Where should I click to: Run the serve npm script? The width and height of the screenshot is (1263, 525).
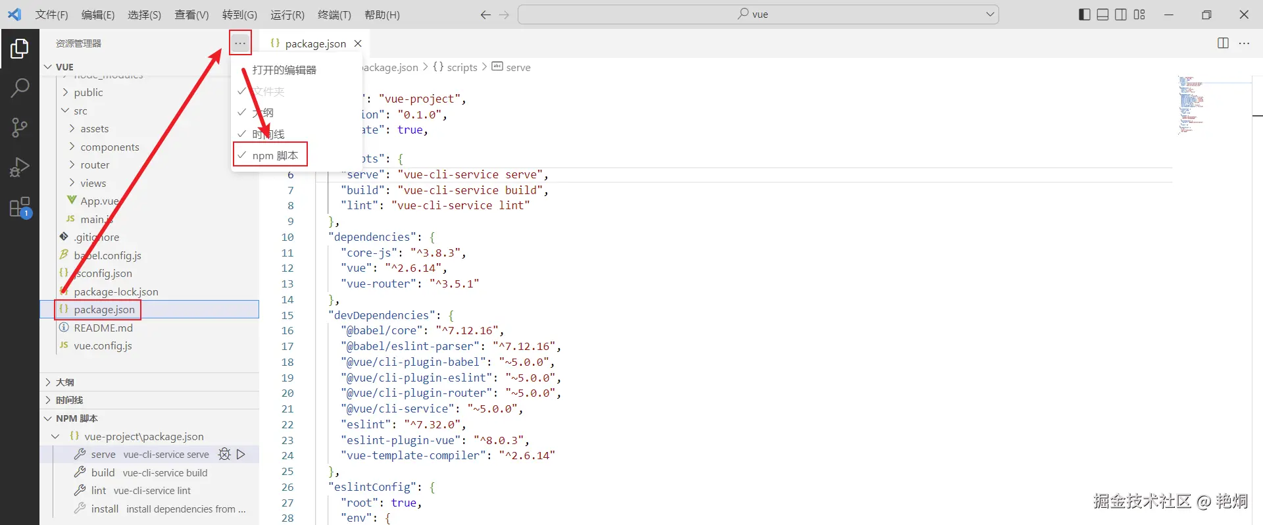(241, 454)
